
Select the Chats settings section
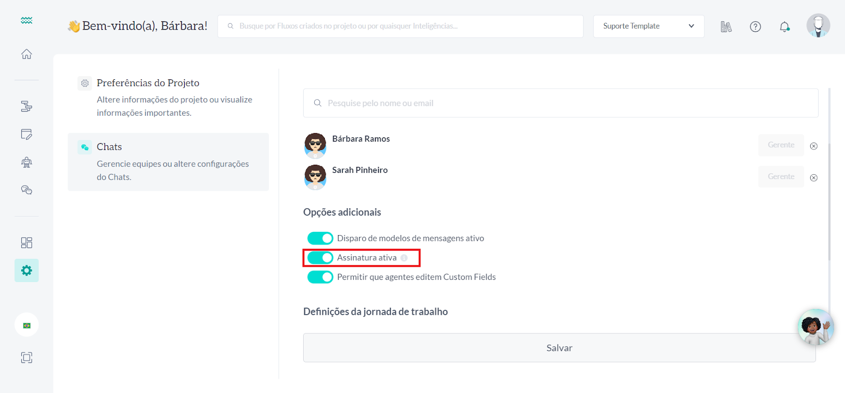coord(168,162)
